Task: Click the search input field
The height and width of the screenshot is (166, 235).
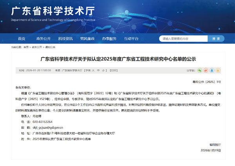Action: (183, 38)
